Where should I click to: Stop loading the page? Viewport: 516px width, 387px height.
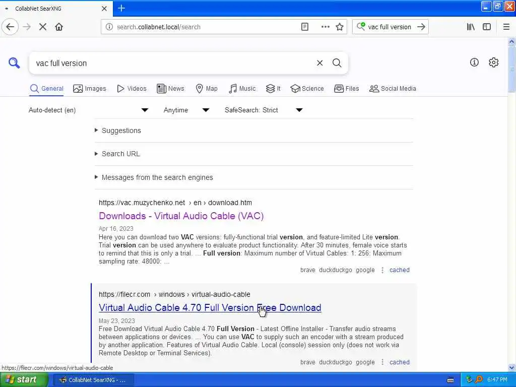43,27
